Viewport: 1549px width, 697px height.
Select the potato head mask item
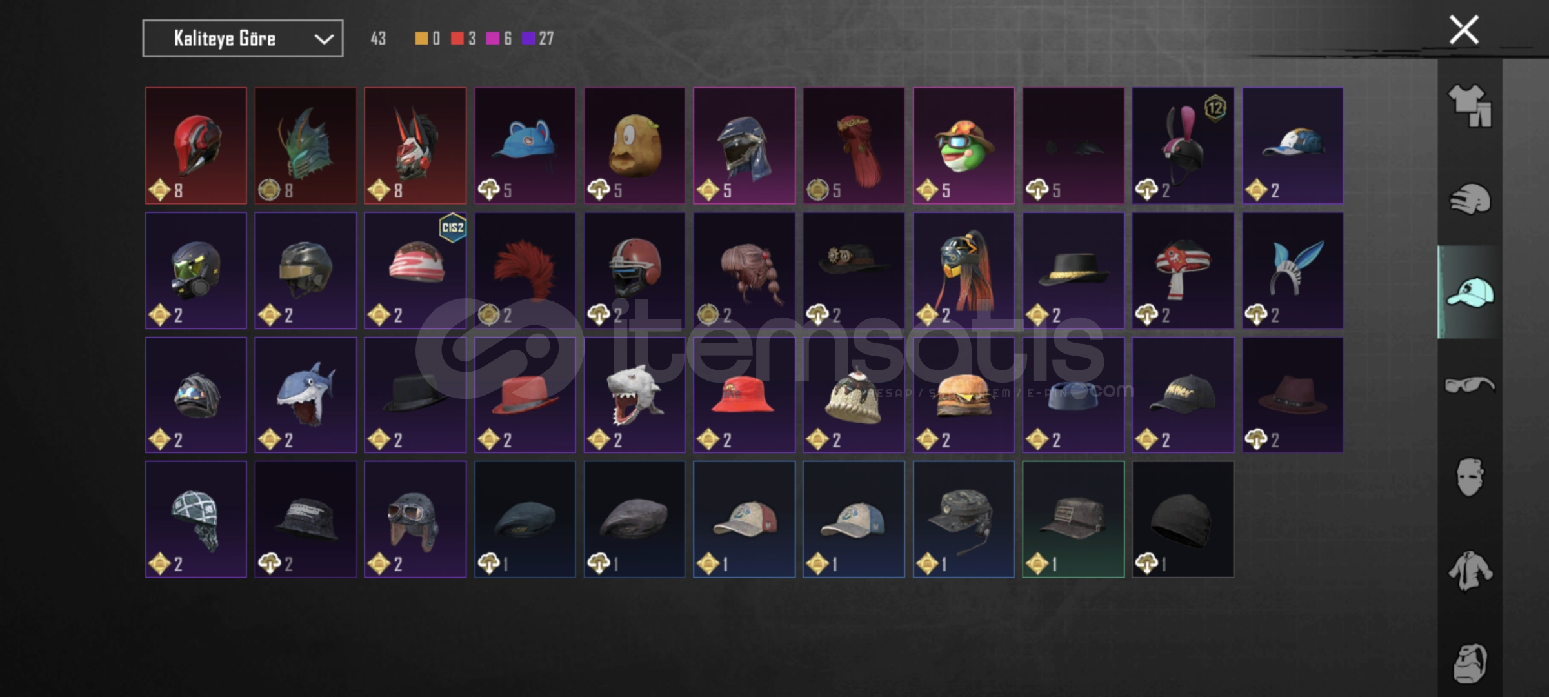pos(635,146)
